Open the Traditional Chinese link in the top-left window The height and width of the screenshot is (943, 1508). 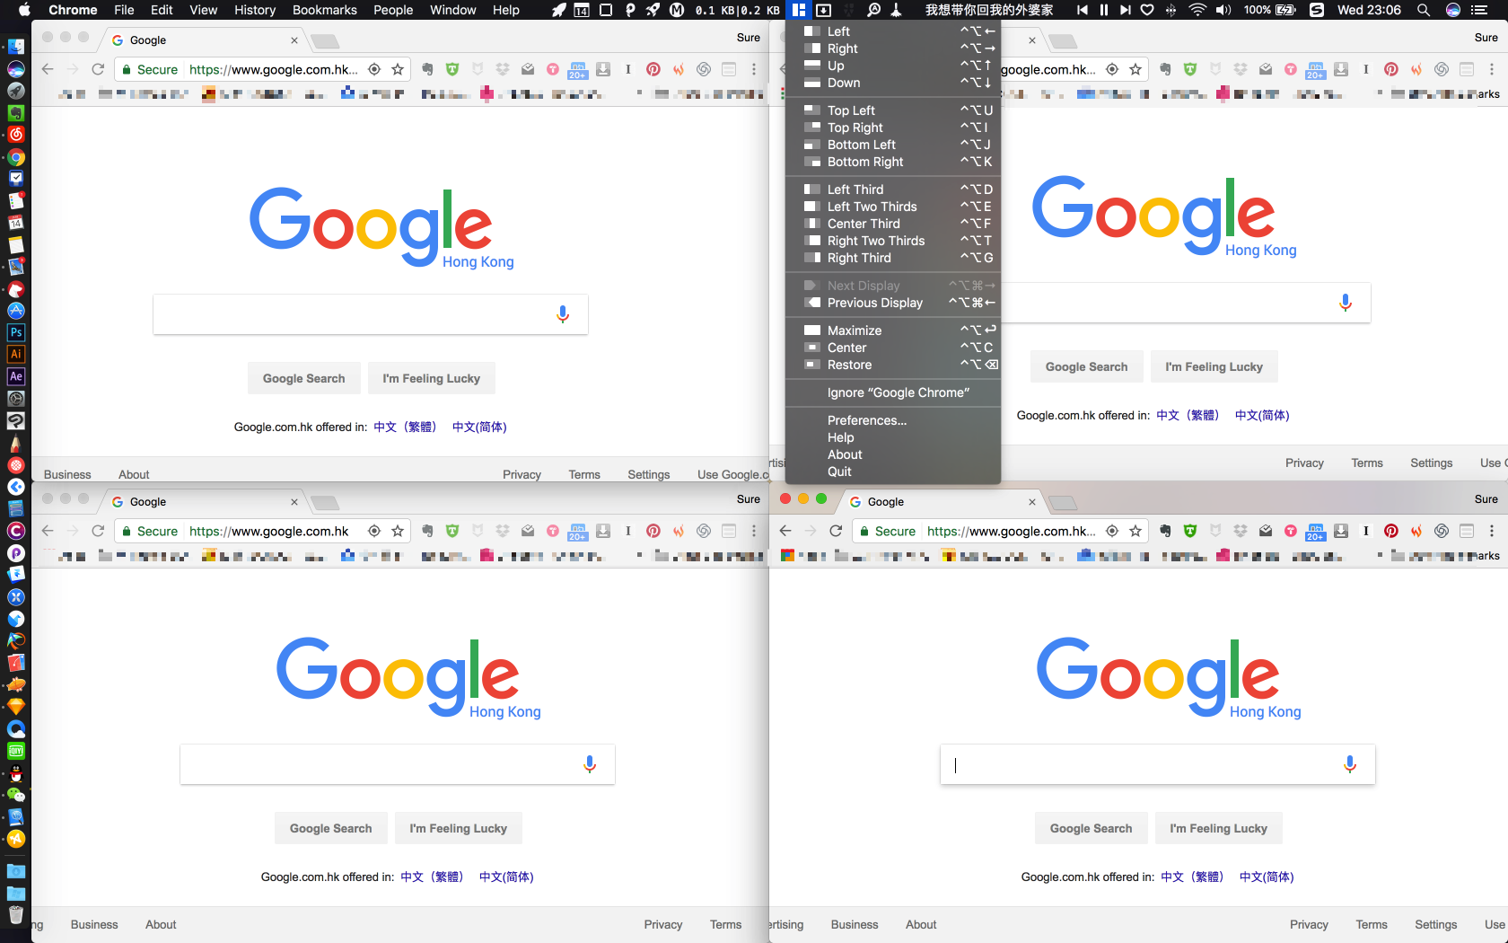pyautogui.click(x=405, y=427)
